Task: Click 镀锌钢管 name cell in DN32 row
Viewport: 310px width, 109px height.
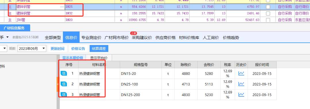Action: [40, 13]
